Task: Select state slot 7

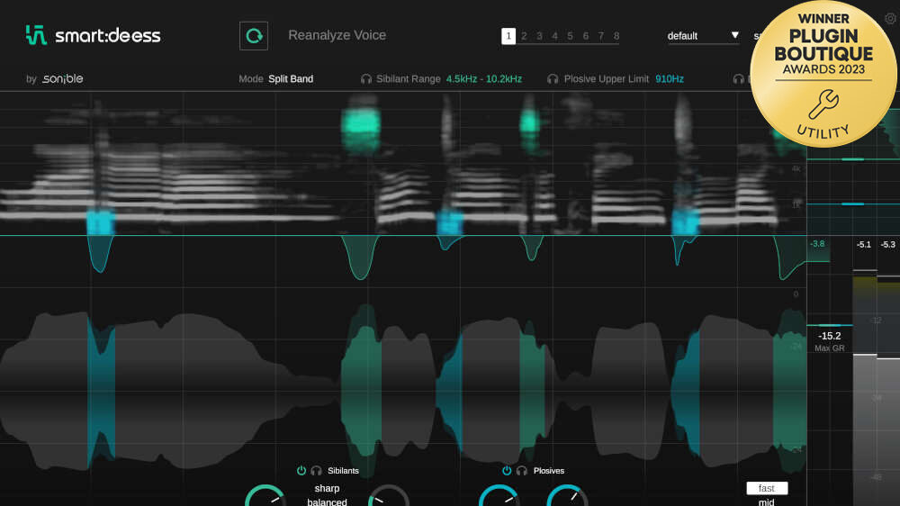Action: tap(601, 36)
